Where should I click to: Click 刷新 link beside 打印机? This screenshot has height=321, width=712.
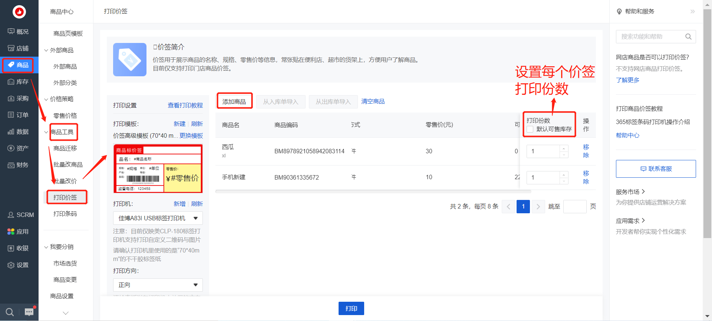[x=197, y=204]
